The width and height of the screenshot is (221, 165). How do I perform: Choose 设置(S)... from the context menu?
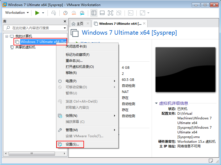point(72,144)
